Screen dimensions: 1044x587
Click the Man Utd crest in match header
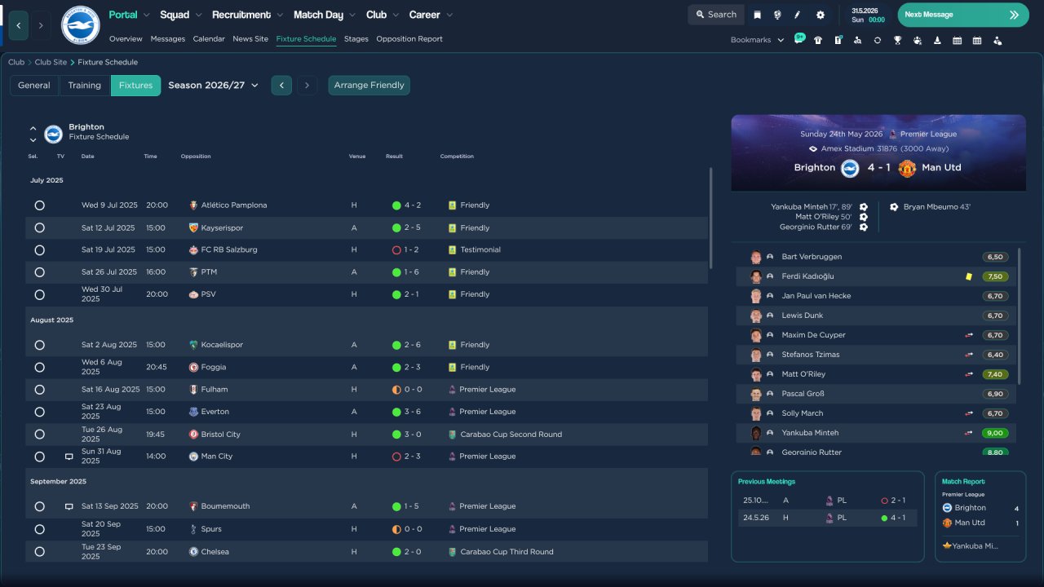tap(907, 168)
